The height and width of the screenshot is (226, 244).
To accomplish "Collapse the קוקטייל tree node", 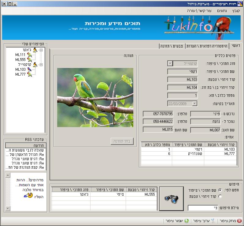I will pyautogui.click(x=41, y=65).
